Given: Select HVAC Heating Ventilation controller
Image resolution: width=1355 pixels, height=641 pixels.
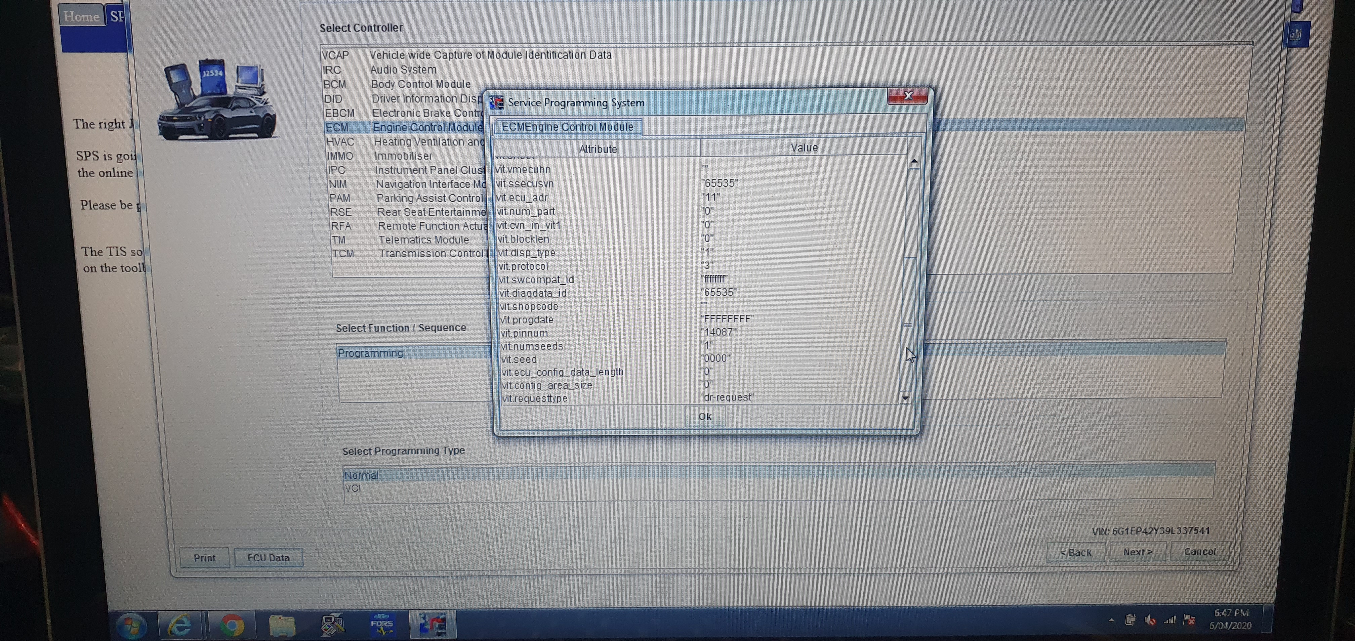Looking at the screenshot, I should (405, 142).
